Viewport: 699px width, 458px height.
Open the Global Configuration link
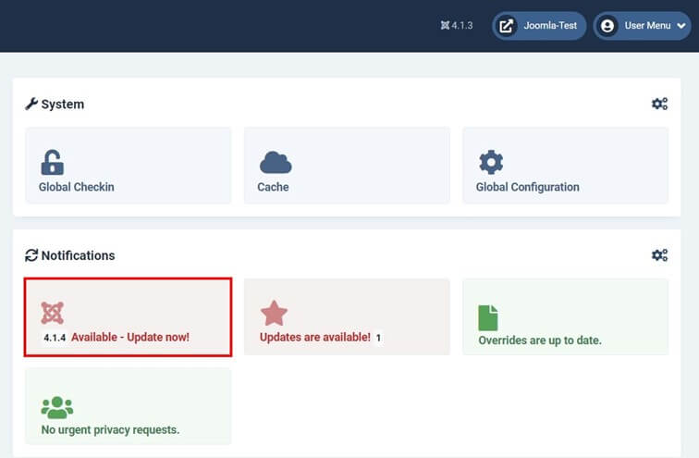pos(527,187)
